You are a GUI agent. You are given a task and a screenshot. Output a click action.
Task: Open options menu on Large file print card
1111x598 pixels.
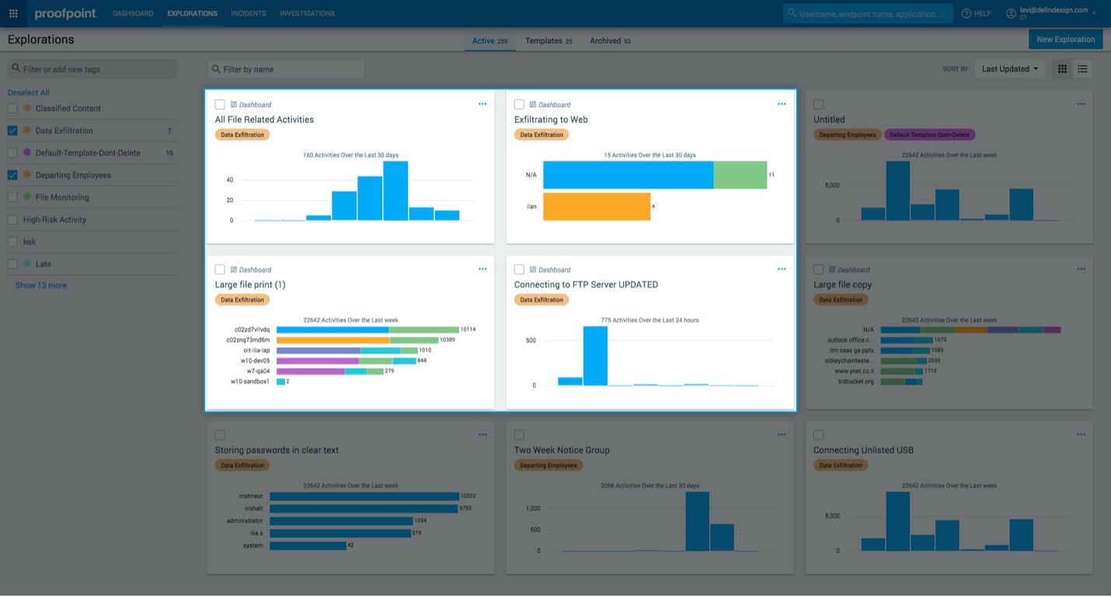pyautogui.click(x=482, y=269)
